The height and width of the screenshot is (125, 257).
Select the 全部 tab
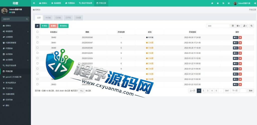[x=39, y=18]
